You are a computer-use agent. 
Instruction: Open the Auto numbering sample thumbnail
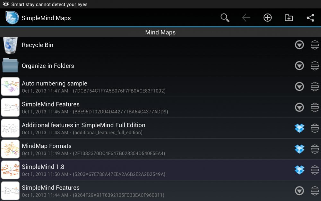tap(10, 87)
